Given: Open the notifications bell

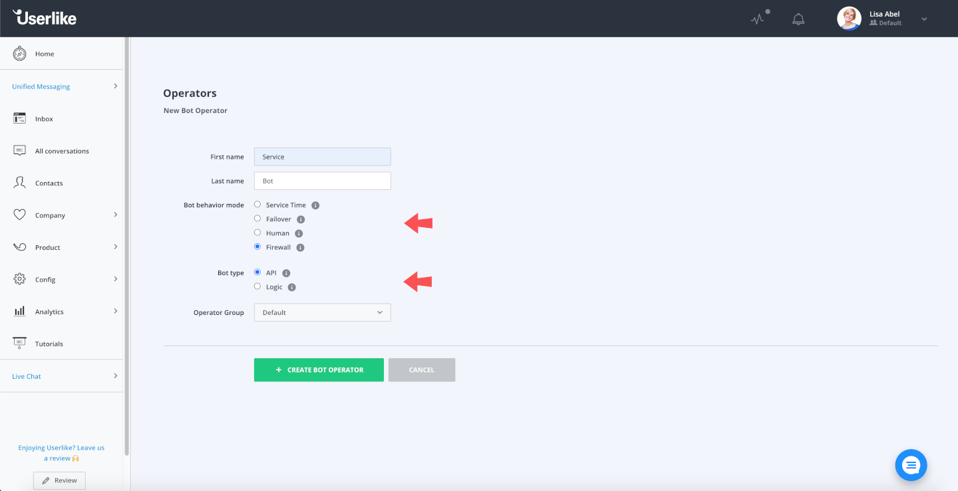Looking at the screenshot, I should pyautogui.click(x=798, y=19).
